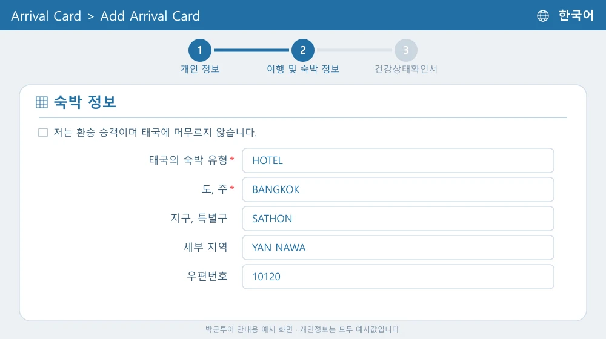Image resolution: width=606 pixels, height=339 pixels.
Task: Select step 3 circle in progress bar
Action: point(406,50)
